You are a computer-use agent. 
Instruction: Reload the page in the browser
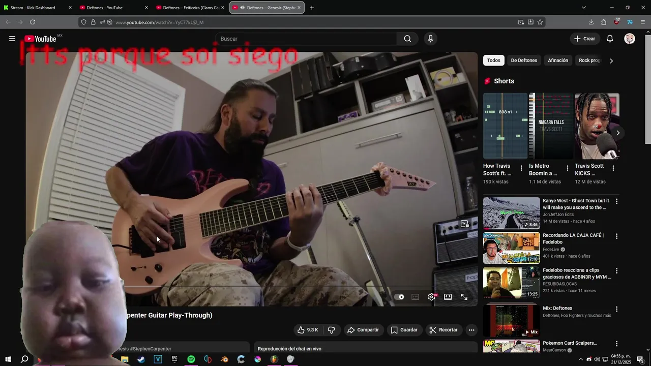pyautogui.click(x=33, y=22)
